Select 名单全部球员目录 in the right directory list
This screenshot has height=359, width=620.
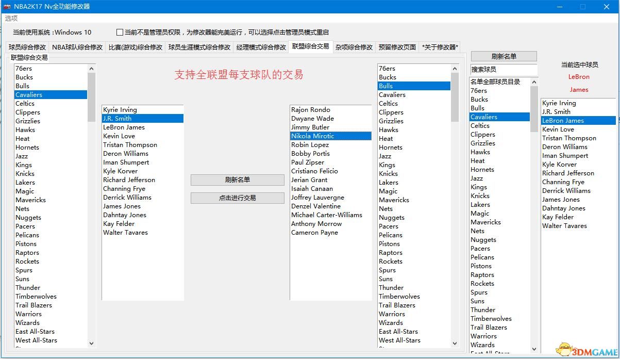[499, 82]
